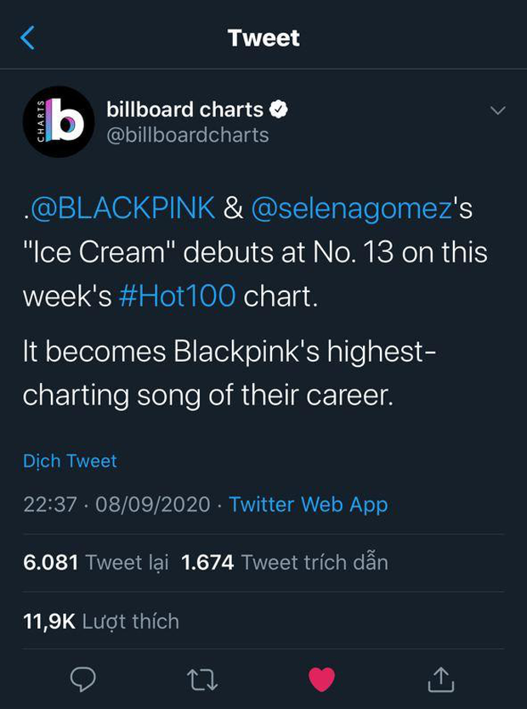Tap the billboard charts display name
This screenshot has width=527, height=709.
(184, 110)
